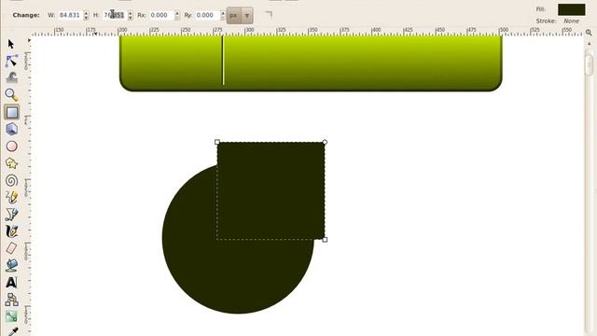Image resolution: width=597 pixels, height=336 pixels.
Task: Open the px unit dropdown
Action: (246, 16)
